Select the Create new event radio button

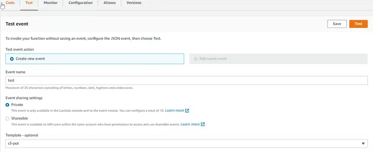click(x=12, y=59)
